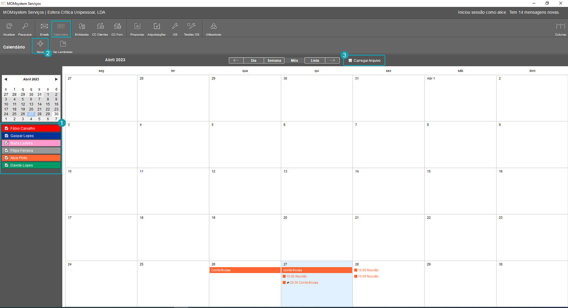Click the forward arrow navigation button
The height and width of the screenshot is (308, 568).
[332, 61]
